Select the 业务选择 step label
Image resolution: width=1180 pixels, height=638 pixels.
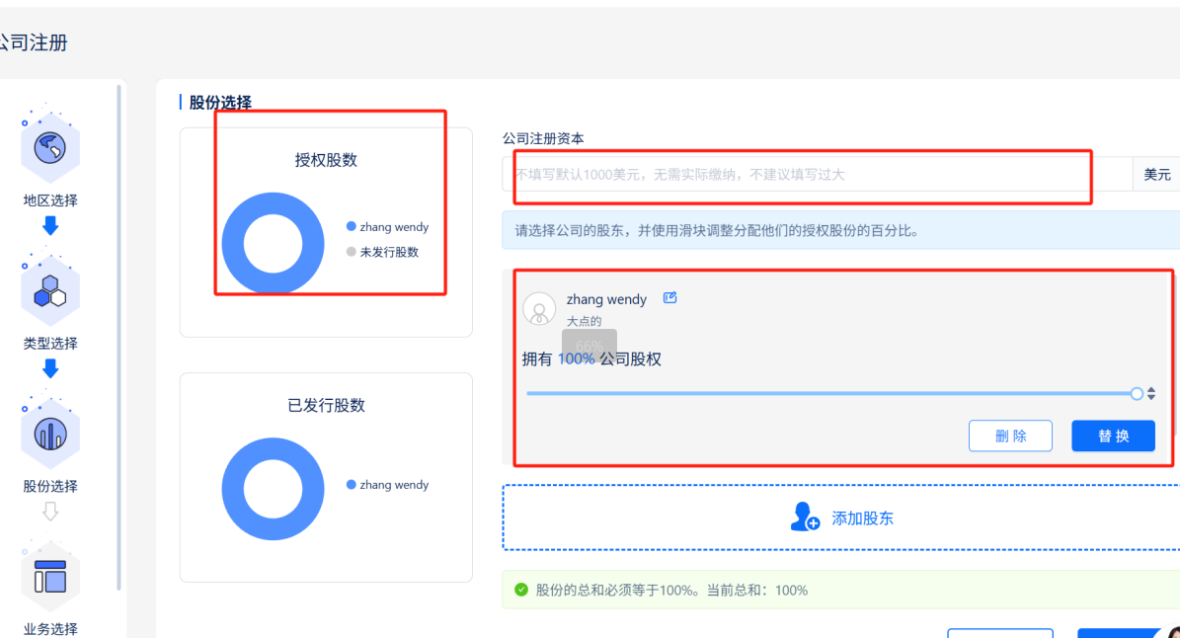pyautogui.click(x=49, y=629)
